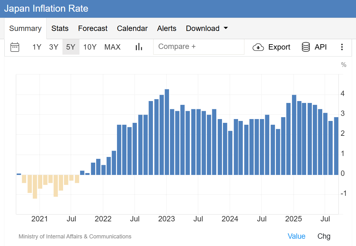Viewport: 356px width, 246px height.
Task: Show the MAX time range
Action: [112, 47]
